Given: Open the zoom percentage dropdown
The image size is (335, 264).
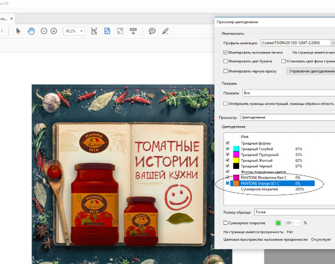Looking at the screenshot, I should pos(80,31).
